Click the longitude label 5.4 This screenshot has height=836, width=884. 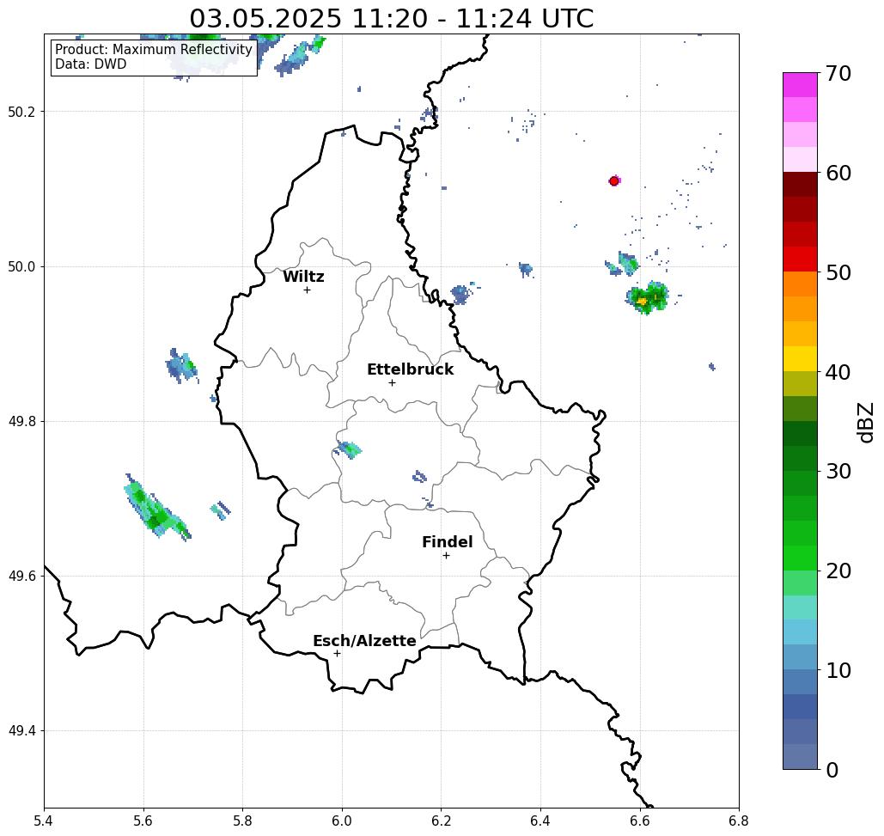pos(44,821)
